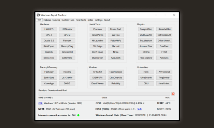Click the red cancel download icon

point(173,94)
